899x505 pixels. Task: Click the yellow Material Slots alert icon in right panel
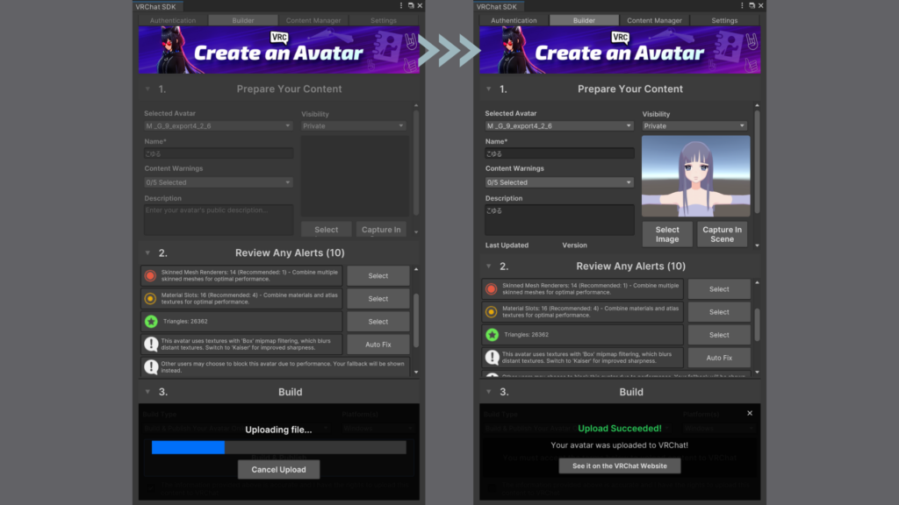(492, 312)
